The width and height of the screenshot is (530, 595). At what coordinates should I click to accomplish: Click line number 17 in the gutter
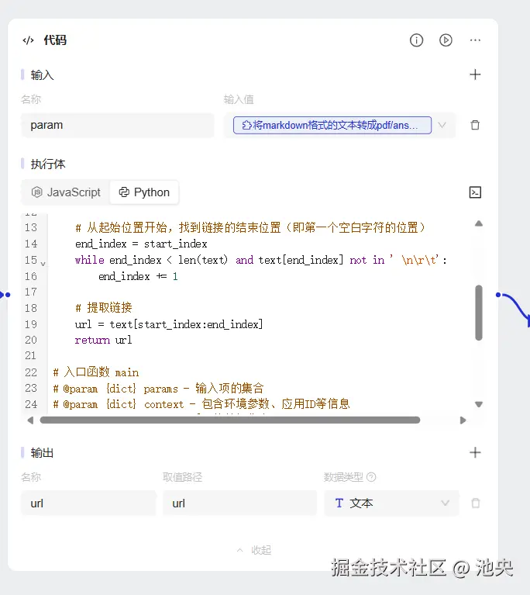(x=31, y=292)
